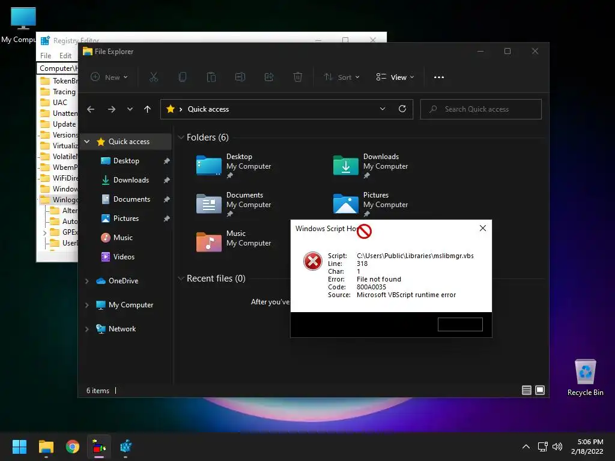This screenshot has width=615, height=461.
Task: Open recent locations dropdown chevron
Action: click(x=130, y=109)
